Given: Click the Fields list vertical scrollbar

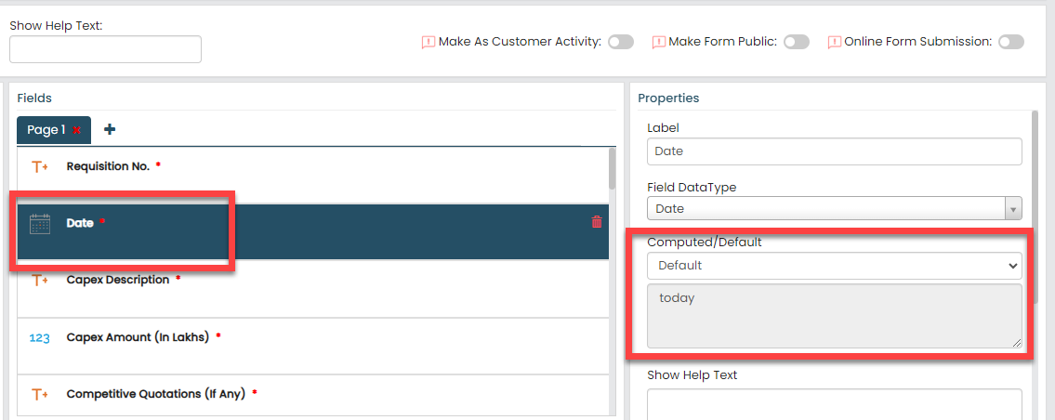Looking at the screenshot, I should click(x=612, y=169).
